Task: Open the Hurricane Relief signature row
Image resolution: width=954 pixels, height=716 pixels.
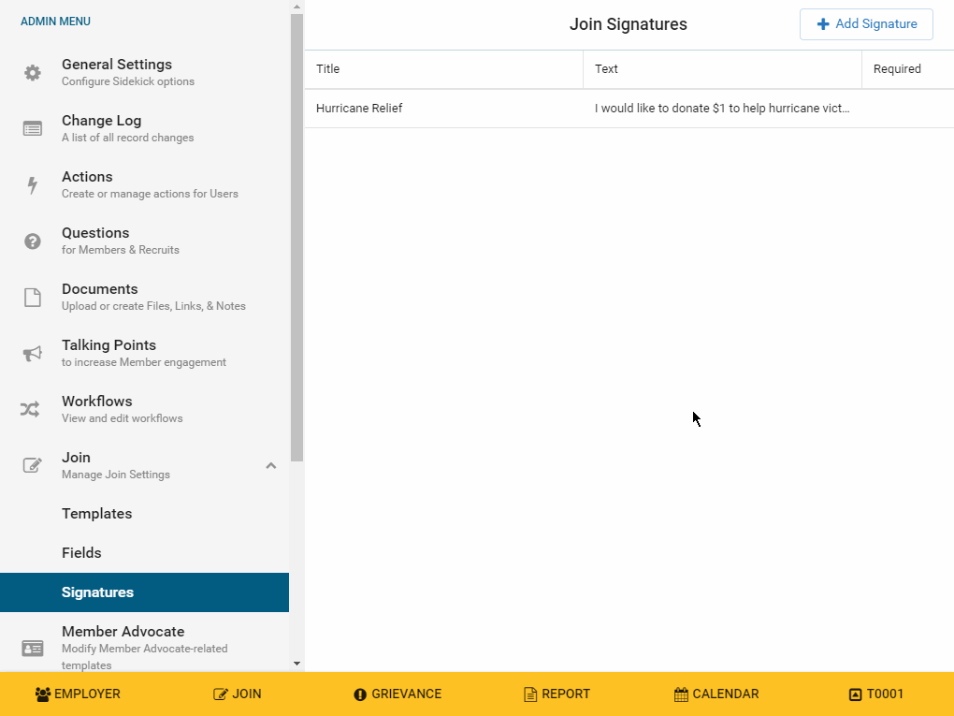Action: (360, 109)
